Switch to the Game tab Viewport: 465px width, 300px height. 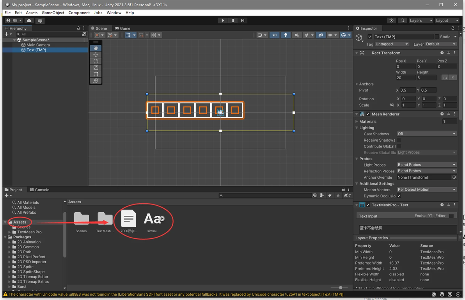122,28
